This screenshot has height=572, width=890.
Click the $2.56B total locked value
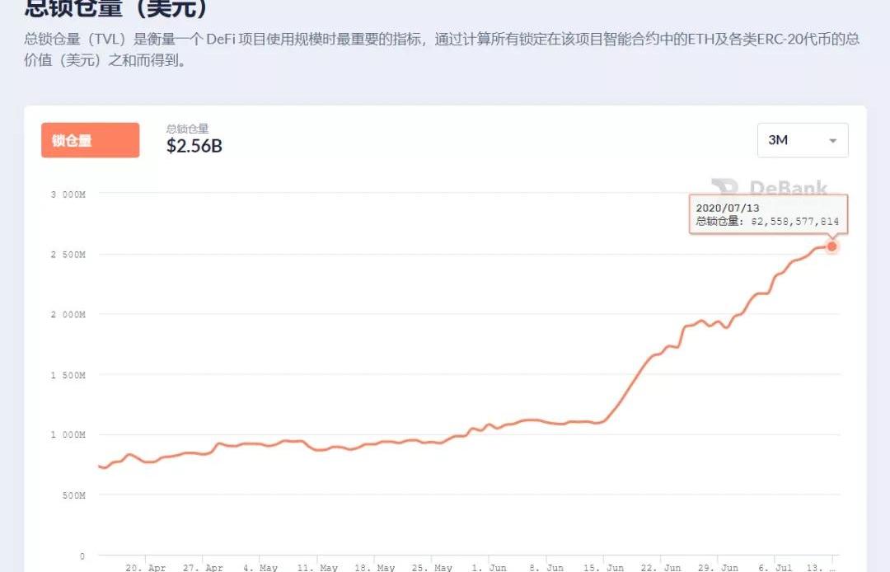[194, 147]
